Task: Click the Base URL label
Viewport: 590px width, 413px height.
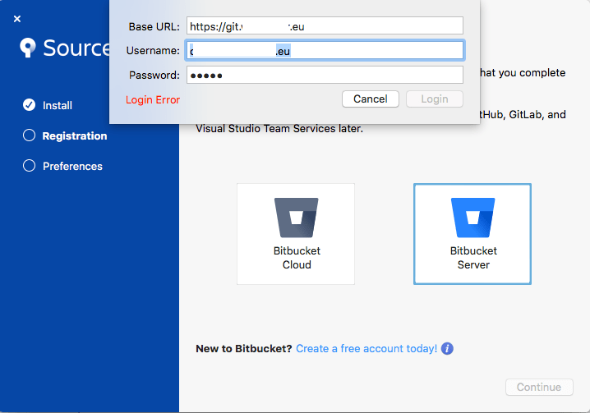Action: 154,27
